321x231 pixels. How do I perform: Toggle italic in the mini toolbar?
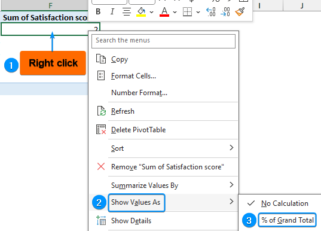coord(112,12)
